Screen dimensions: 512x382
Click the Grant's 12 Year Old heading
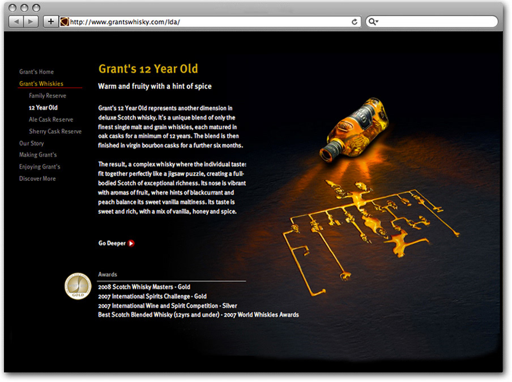tap(148, 69)
